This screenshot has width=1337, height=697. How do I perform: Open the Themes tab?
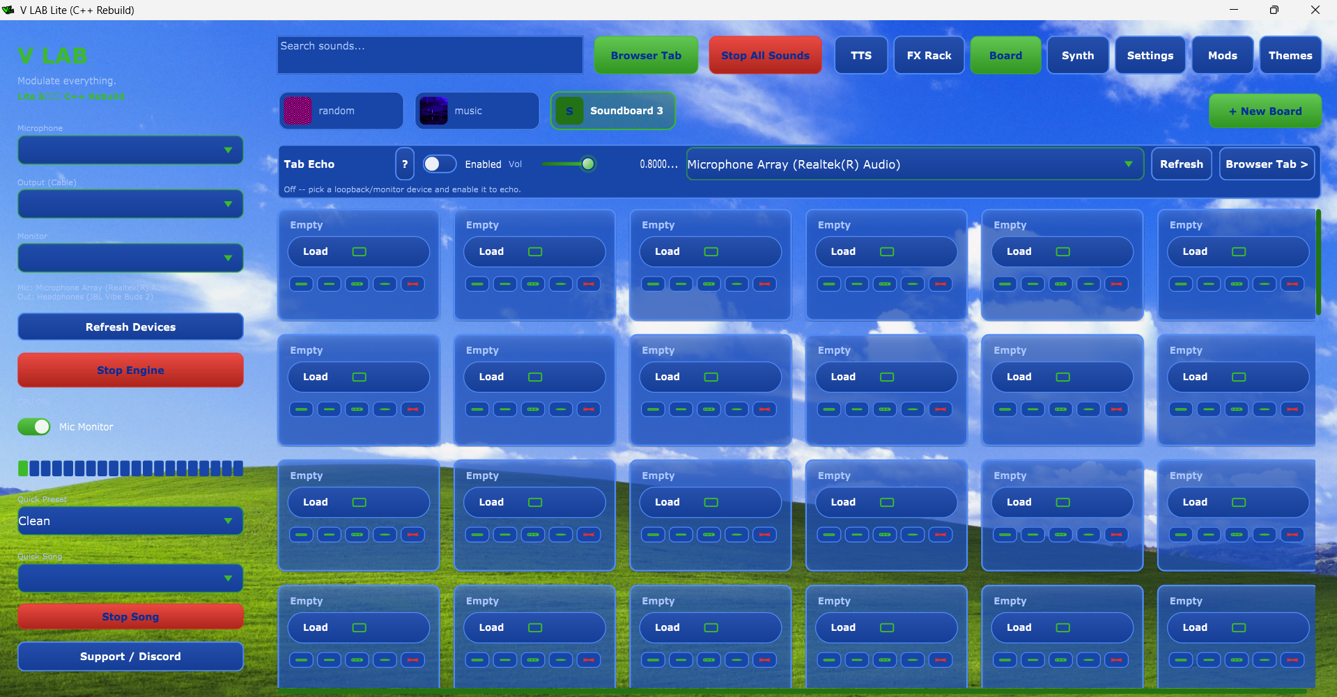(1290, 55)
